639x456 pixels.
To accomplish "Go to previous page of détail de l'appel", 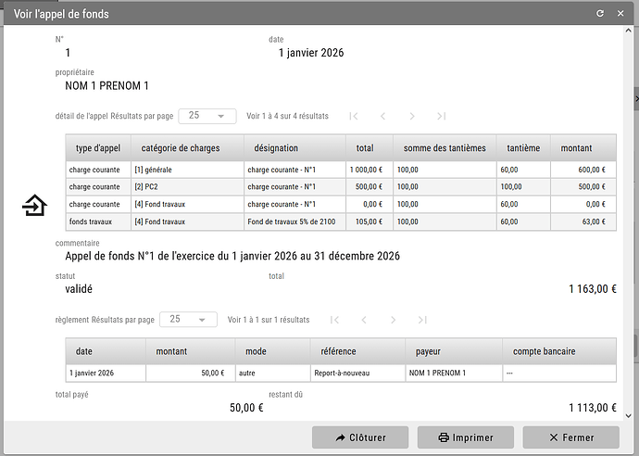I will pos(382,116).
